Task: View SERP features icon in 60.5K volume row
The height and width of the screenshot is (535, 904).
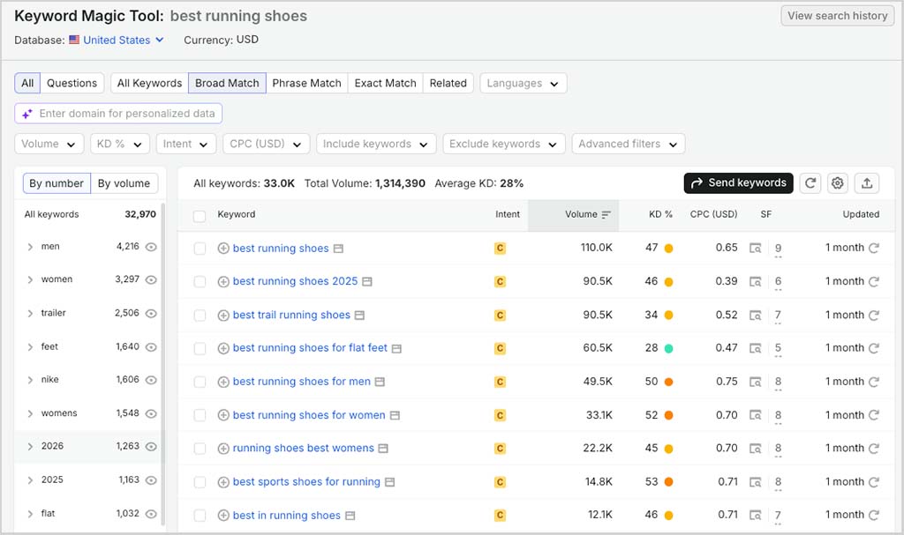Action: point(756,348)
